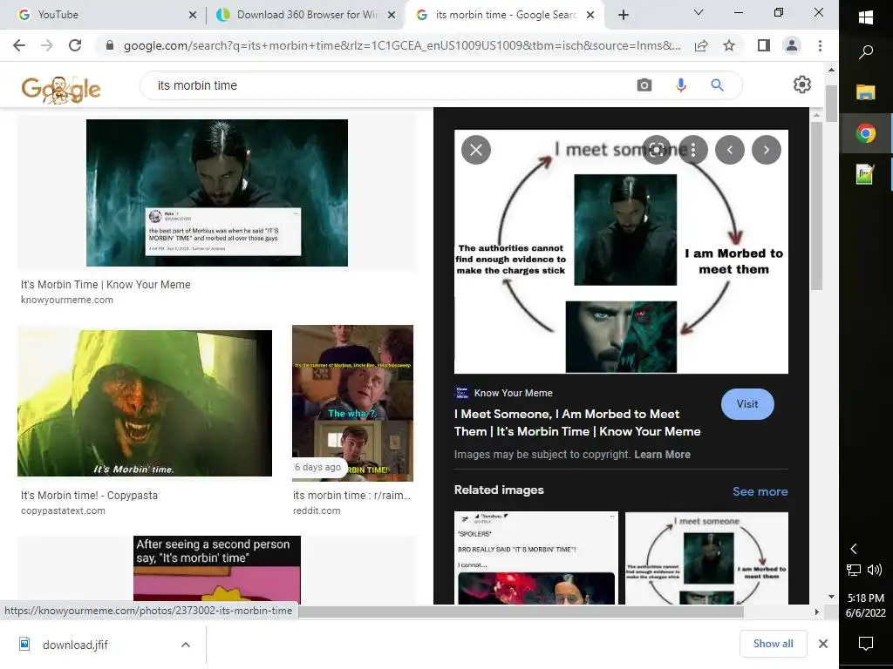This screenshot has width=893, height=669.
Task: Click It's Morbin Time | Know Your Meme caption
Action: click(106, 285)
